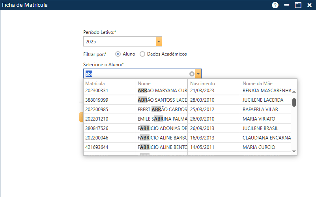
Task: Click the scroll up arrow in results list
Action: point(294,92)
